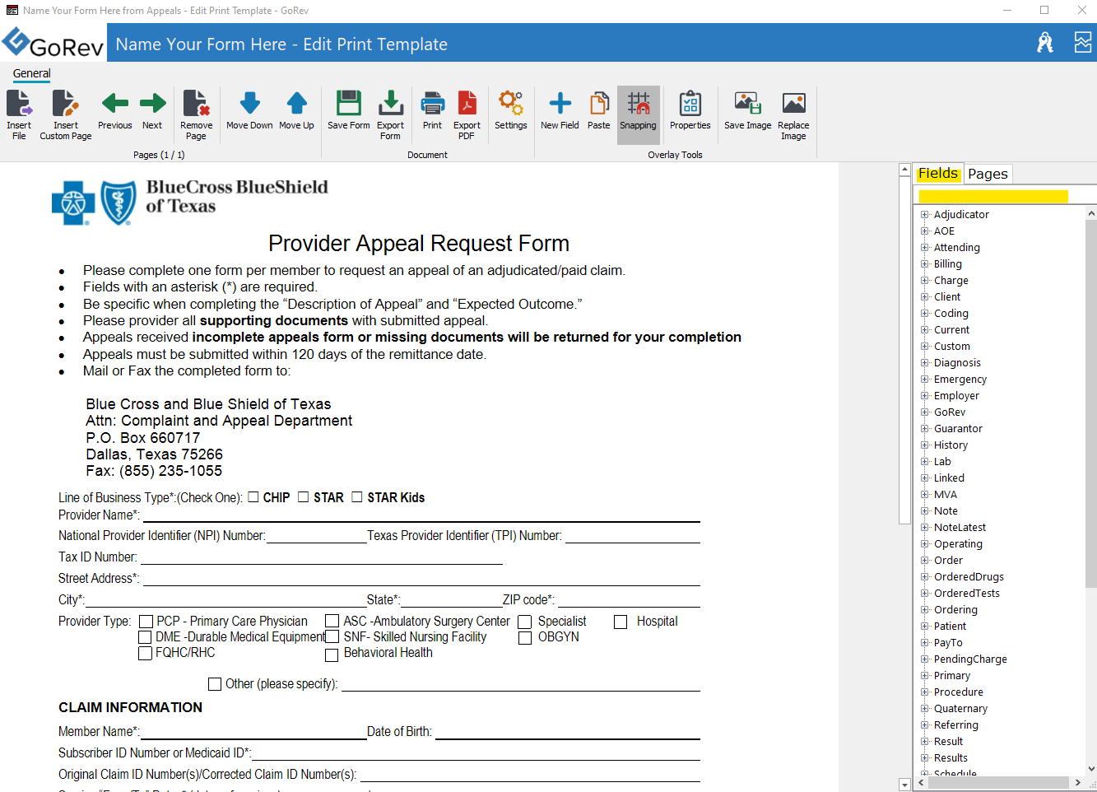Click the yellow fields search box
This screenshot has height=792, width=1097.
point(993,196)
